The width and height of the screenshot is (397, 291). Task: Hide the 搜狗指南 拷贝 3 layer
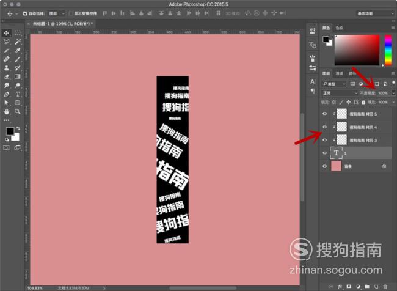point(324,140)
